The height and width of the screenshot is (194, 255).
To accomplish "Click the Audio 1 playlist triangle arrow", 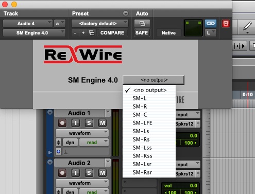I will pos(50,152).
